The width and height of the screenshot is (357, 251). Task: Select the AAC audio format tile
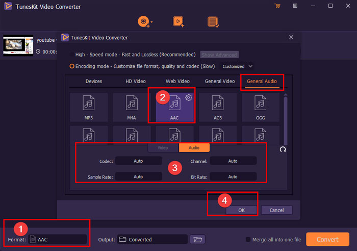174,107
